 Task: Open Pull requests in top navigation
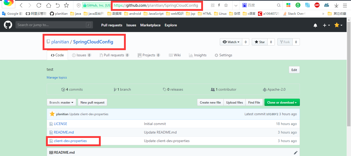tap(112, 25)
